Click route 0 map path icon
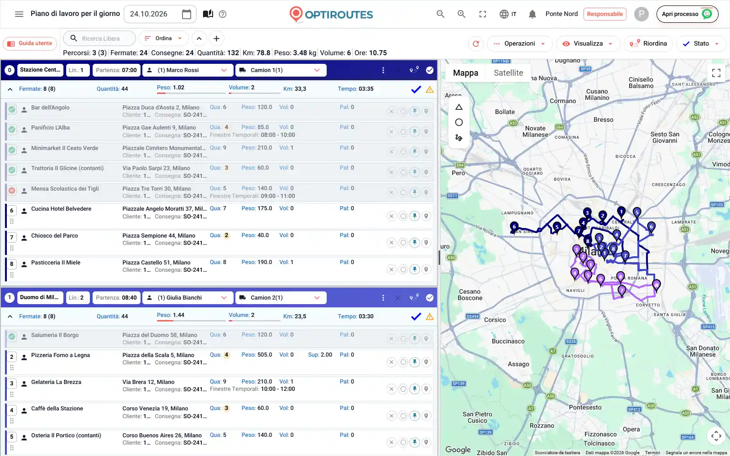 414,70
